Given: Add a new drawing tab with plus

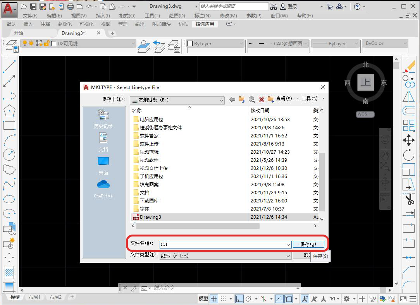Looking at the screenshot, I should point(112,33).
